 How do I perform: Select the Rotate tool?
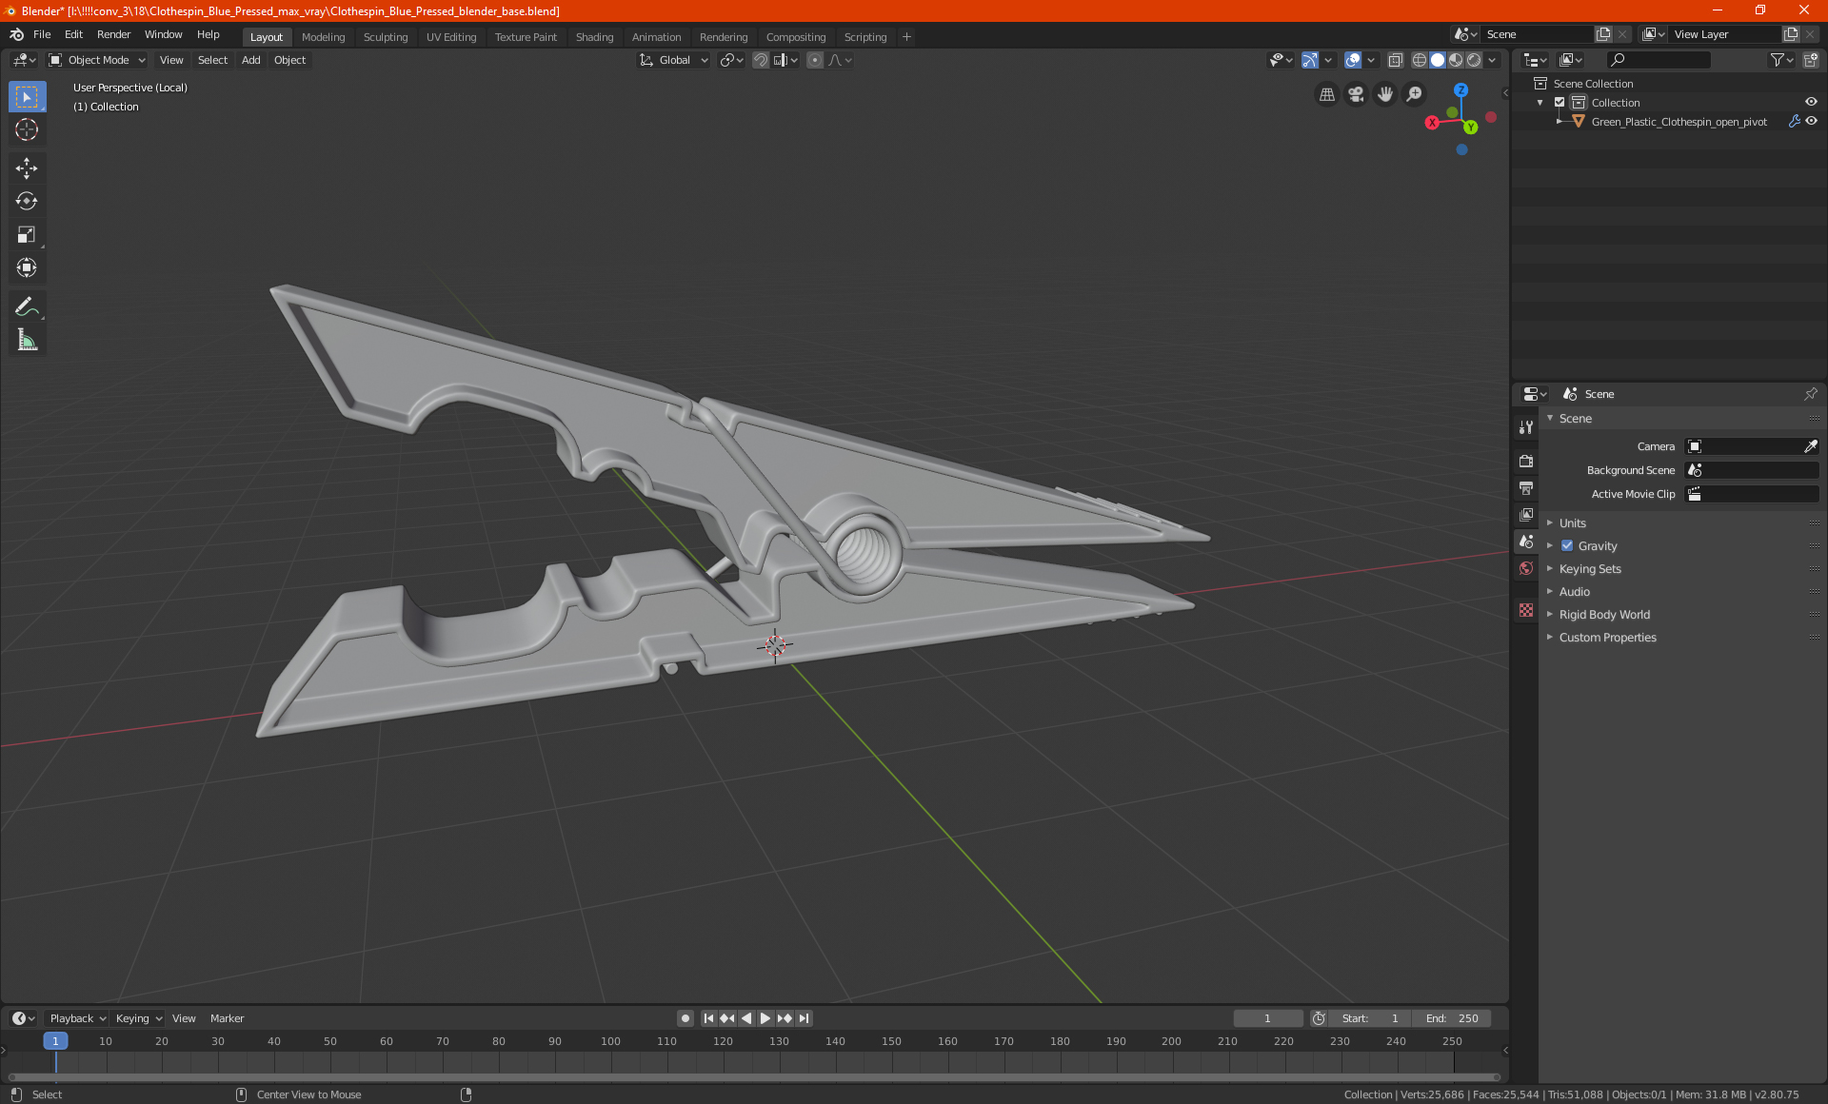[x=27, y=202]
